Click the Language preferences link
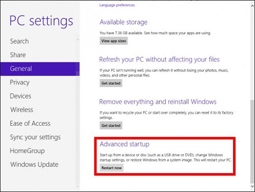This screenshot has height=192, width=255. (117, 5)
